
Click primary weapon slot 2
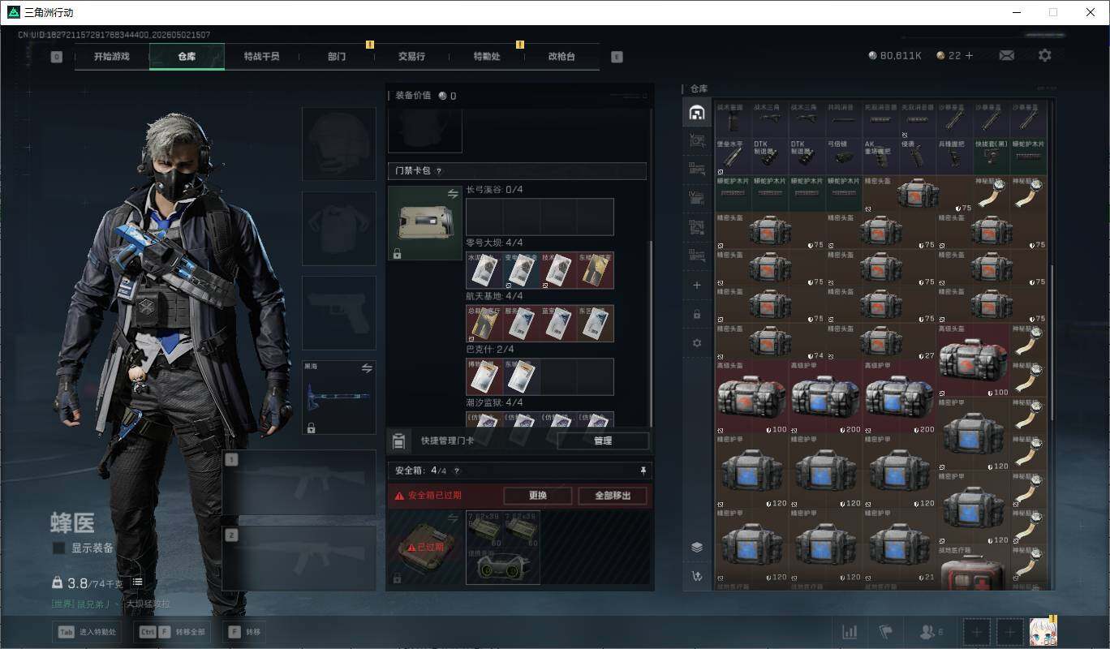pyautogui.click(x=299, y=558)
